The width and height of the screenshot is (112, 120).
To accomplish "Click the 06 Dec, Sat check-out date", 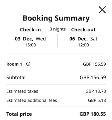I will 83,39.
